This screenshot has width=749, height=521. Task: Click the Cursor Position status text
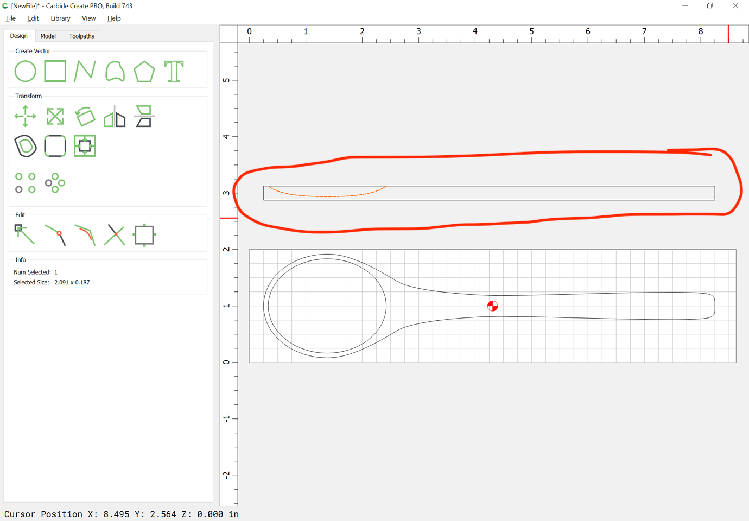click(122, 514)
